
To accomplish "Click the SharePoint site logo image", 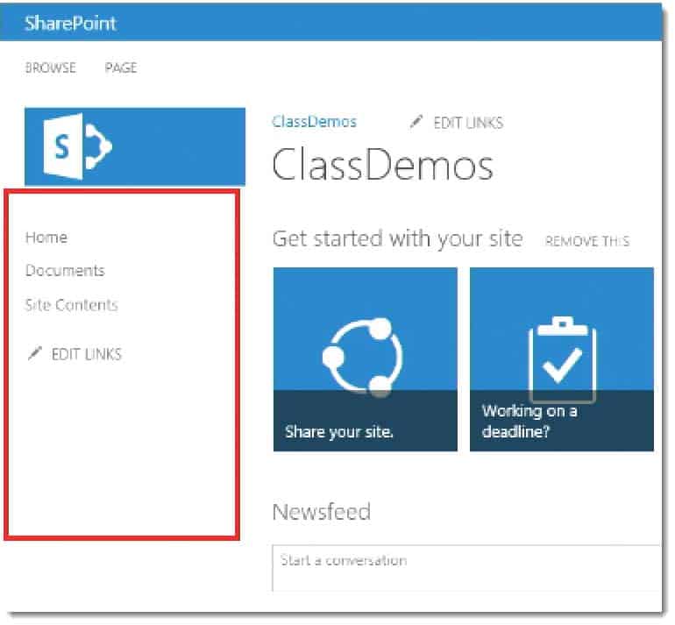I will [135, 146].
